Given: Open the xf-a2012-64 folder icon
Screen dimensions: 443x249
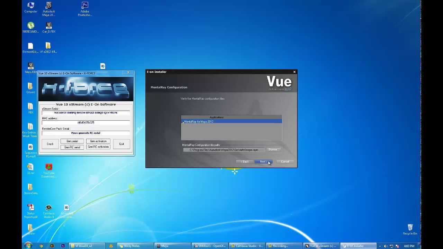Looking at the screenshot, I should point(48,48).
